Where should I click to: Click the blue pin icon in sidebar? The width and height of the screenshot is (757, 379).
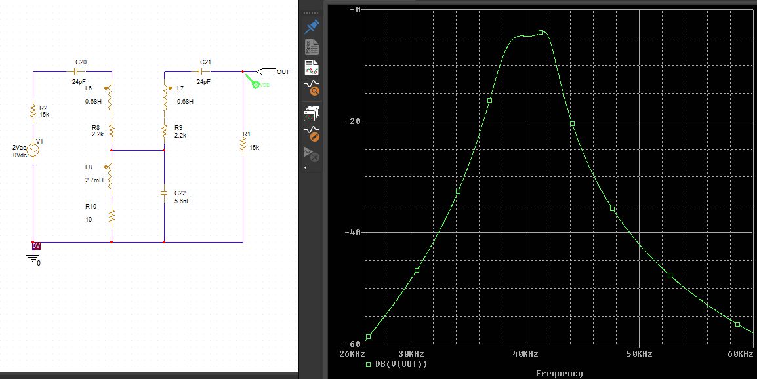[312, 26]
